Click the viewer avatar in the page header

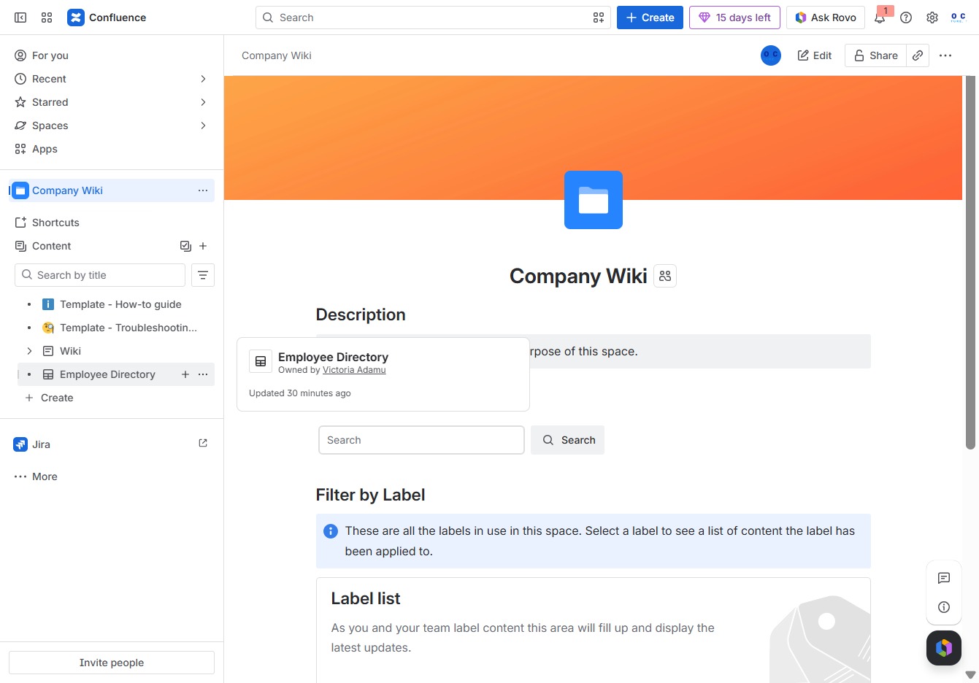coord(771,55)
